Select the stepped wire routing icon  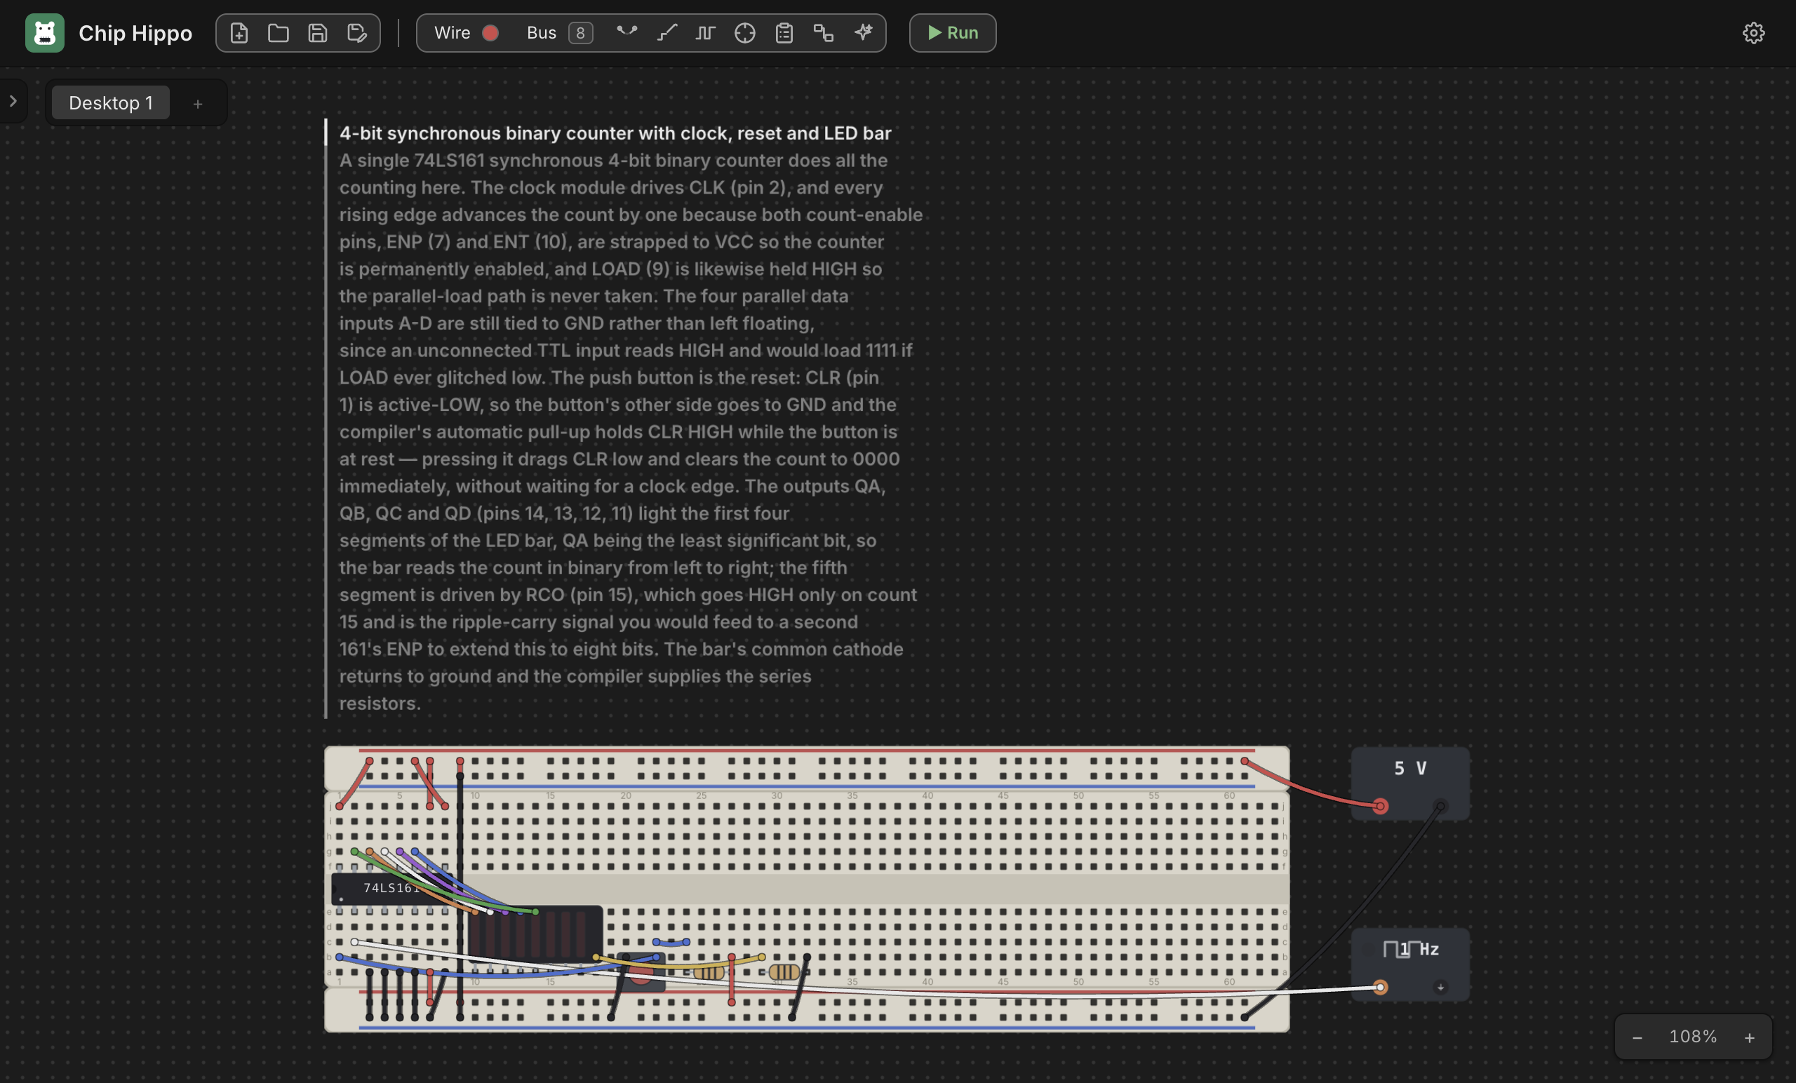[666, 33]
